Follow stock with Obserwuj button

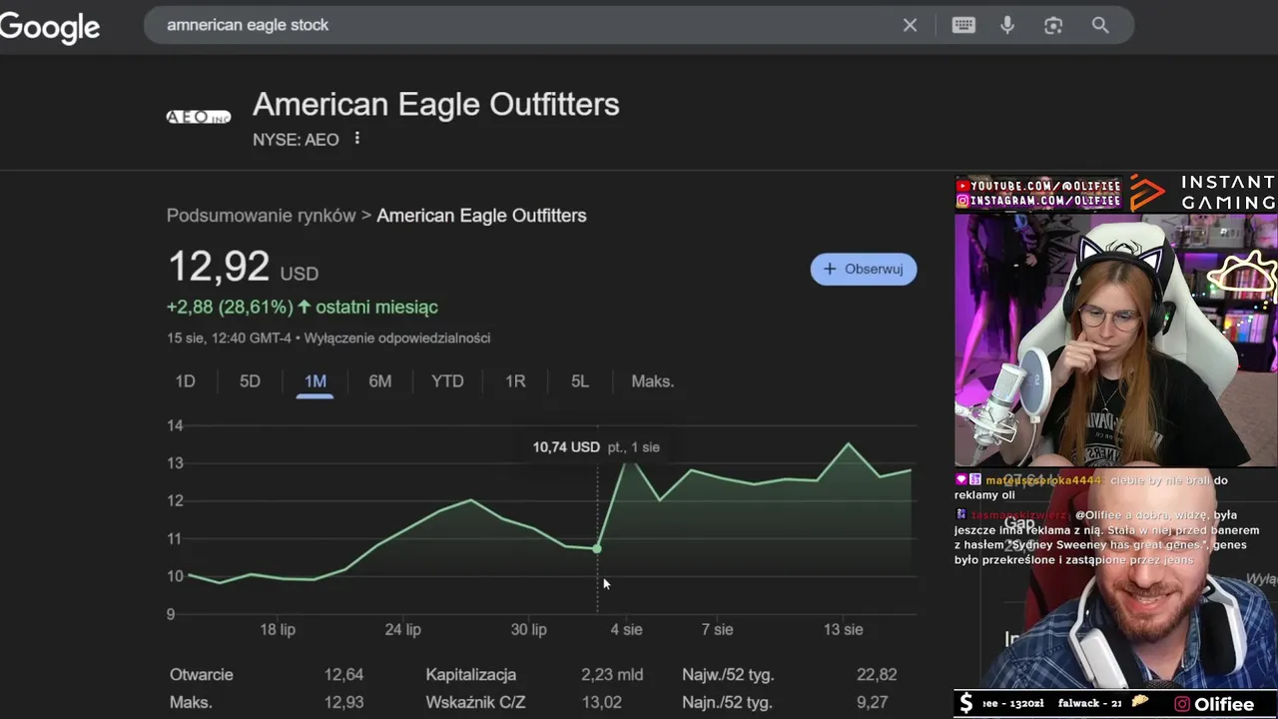pos(864,269)
